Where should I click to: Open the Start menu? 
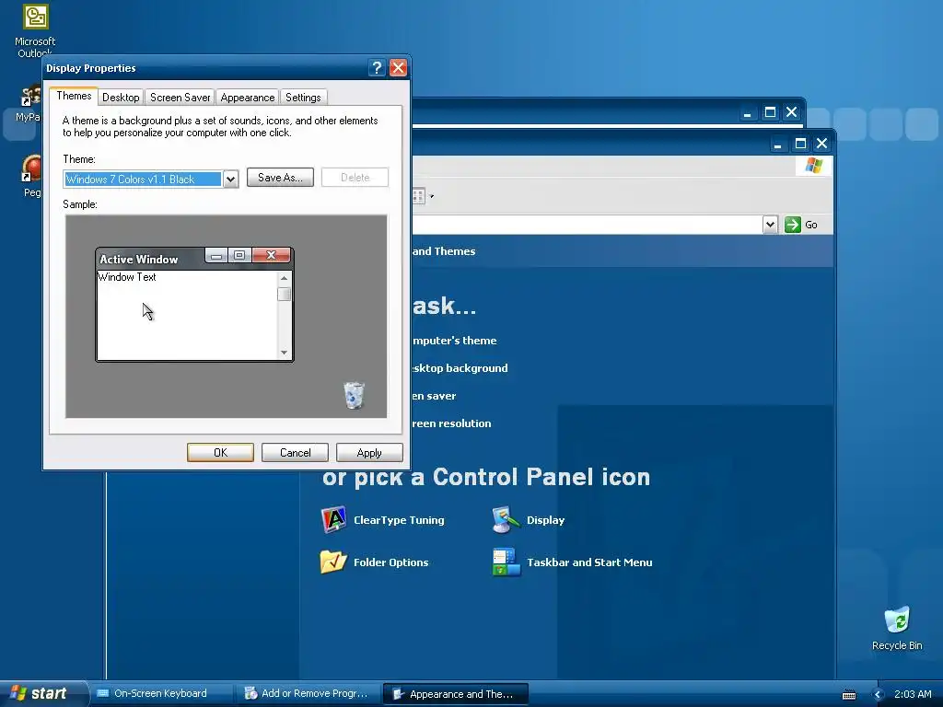[42, 693]
